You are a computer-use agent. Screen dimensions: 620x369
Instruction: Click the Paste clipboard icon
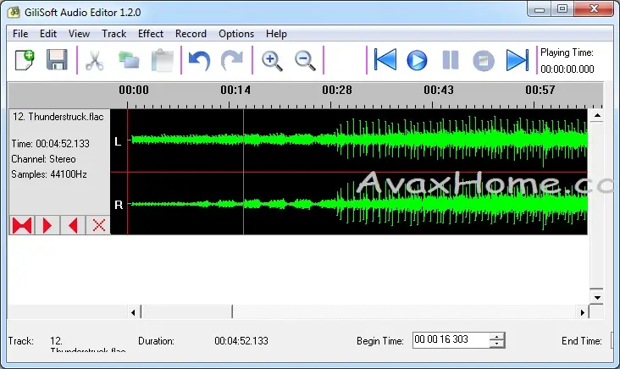(x=163, y=60)
